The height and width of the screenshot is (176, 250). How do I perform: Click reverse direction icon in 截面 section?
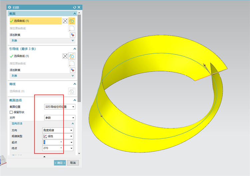[65, 21]
